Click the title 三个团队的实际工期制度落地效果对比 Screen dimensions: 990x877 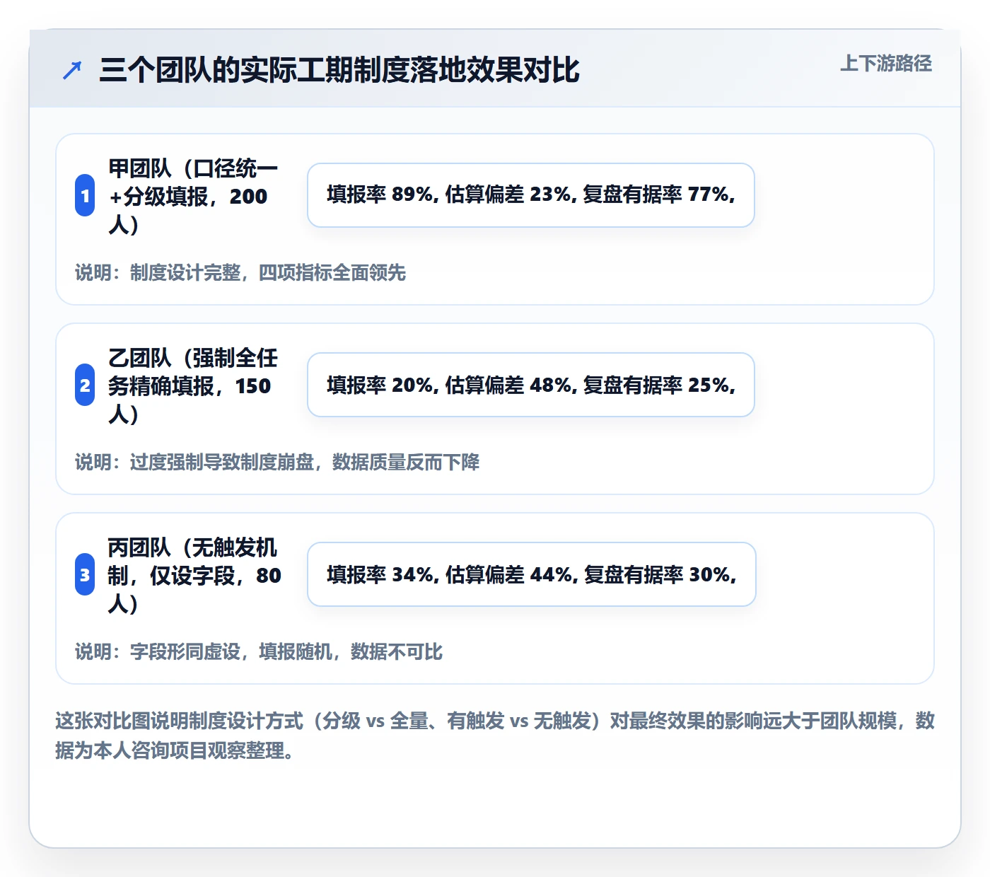click(x=339, y=70)
